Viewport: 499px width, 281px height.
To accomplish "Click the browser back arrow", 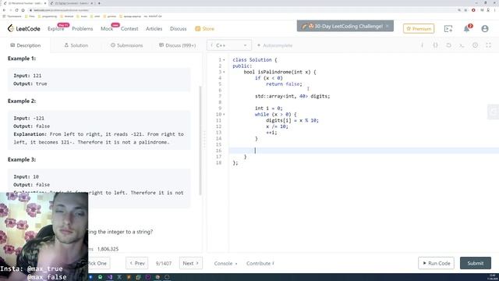I will click(x=4, y=10).
